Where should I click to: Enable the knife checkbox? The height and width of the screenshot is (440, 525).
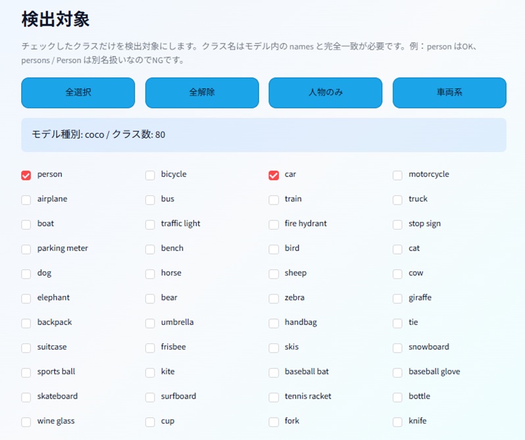(397, 422)
